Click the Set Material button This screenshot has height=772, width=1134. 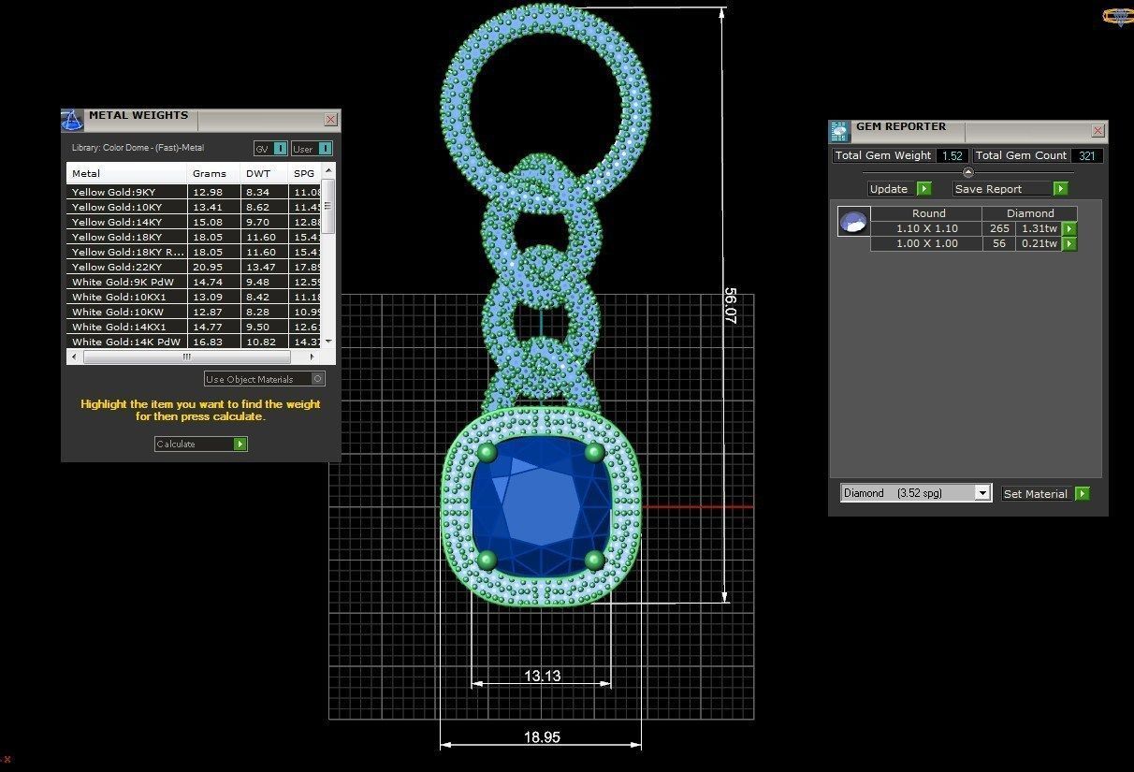click(x=1039, y=494)
